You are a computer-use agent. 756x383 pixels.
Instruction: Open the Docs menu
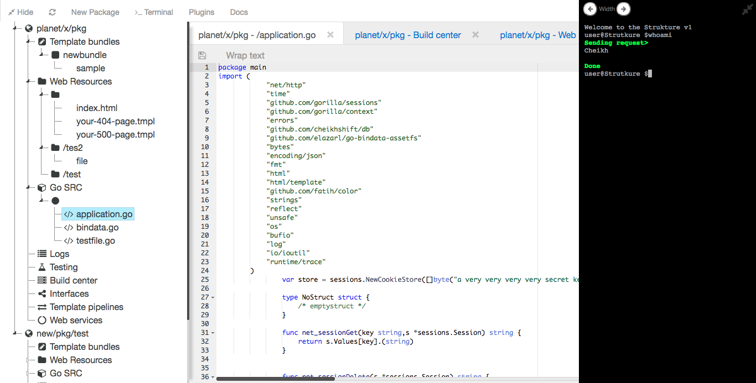tap(239, 12)
